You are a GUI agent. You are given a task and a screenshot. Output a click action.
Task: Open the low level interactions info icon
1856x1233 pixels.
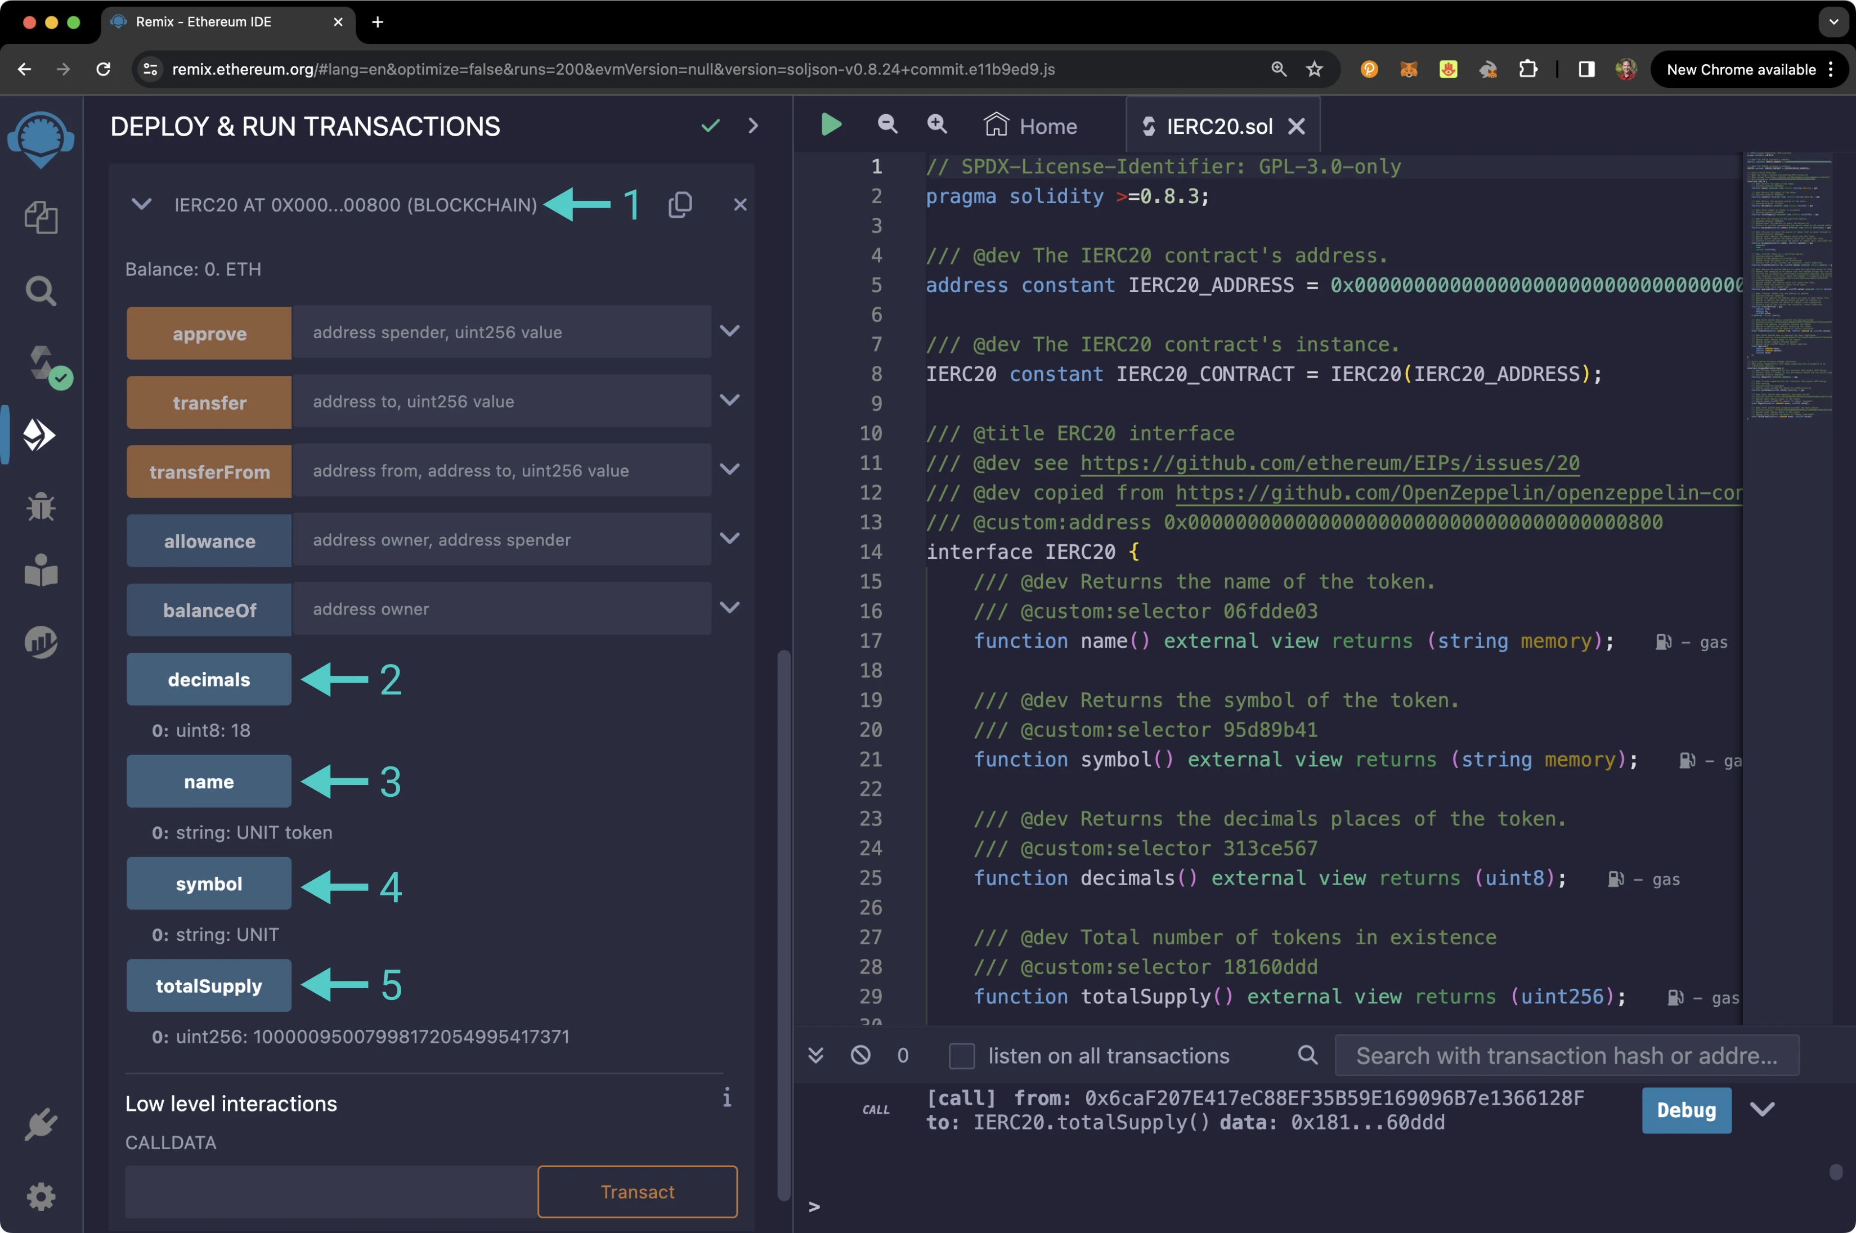click(727, 1097)
